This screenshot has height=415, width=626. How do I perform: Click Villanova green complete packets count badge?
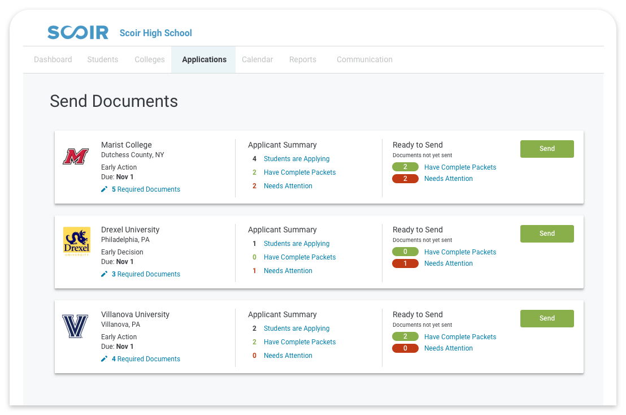click(405, 336)
